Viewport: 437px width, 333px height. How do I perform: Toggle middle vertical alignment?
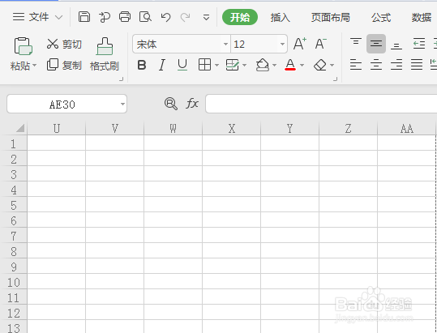(376, 44)
